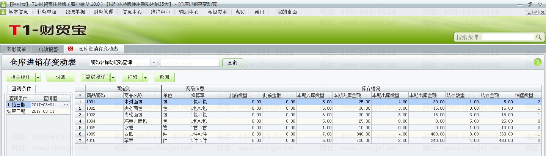The width and height of the screenshot is (546, 156).
Task: Click product code 4010
Action: point(104,140)
